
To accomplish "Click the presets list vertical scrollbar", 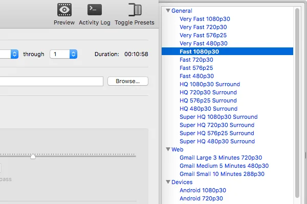I will click(x=297, y=103).
